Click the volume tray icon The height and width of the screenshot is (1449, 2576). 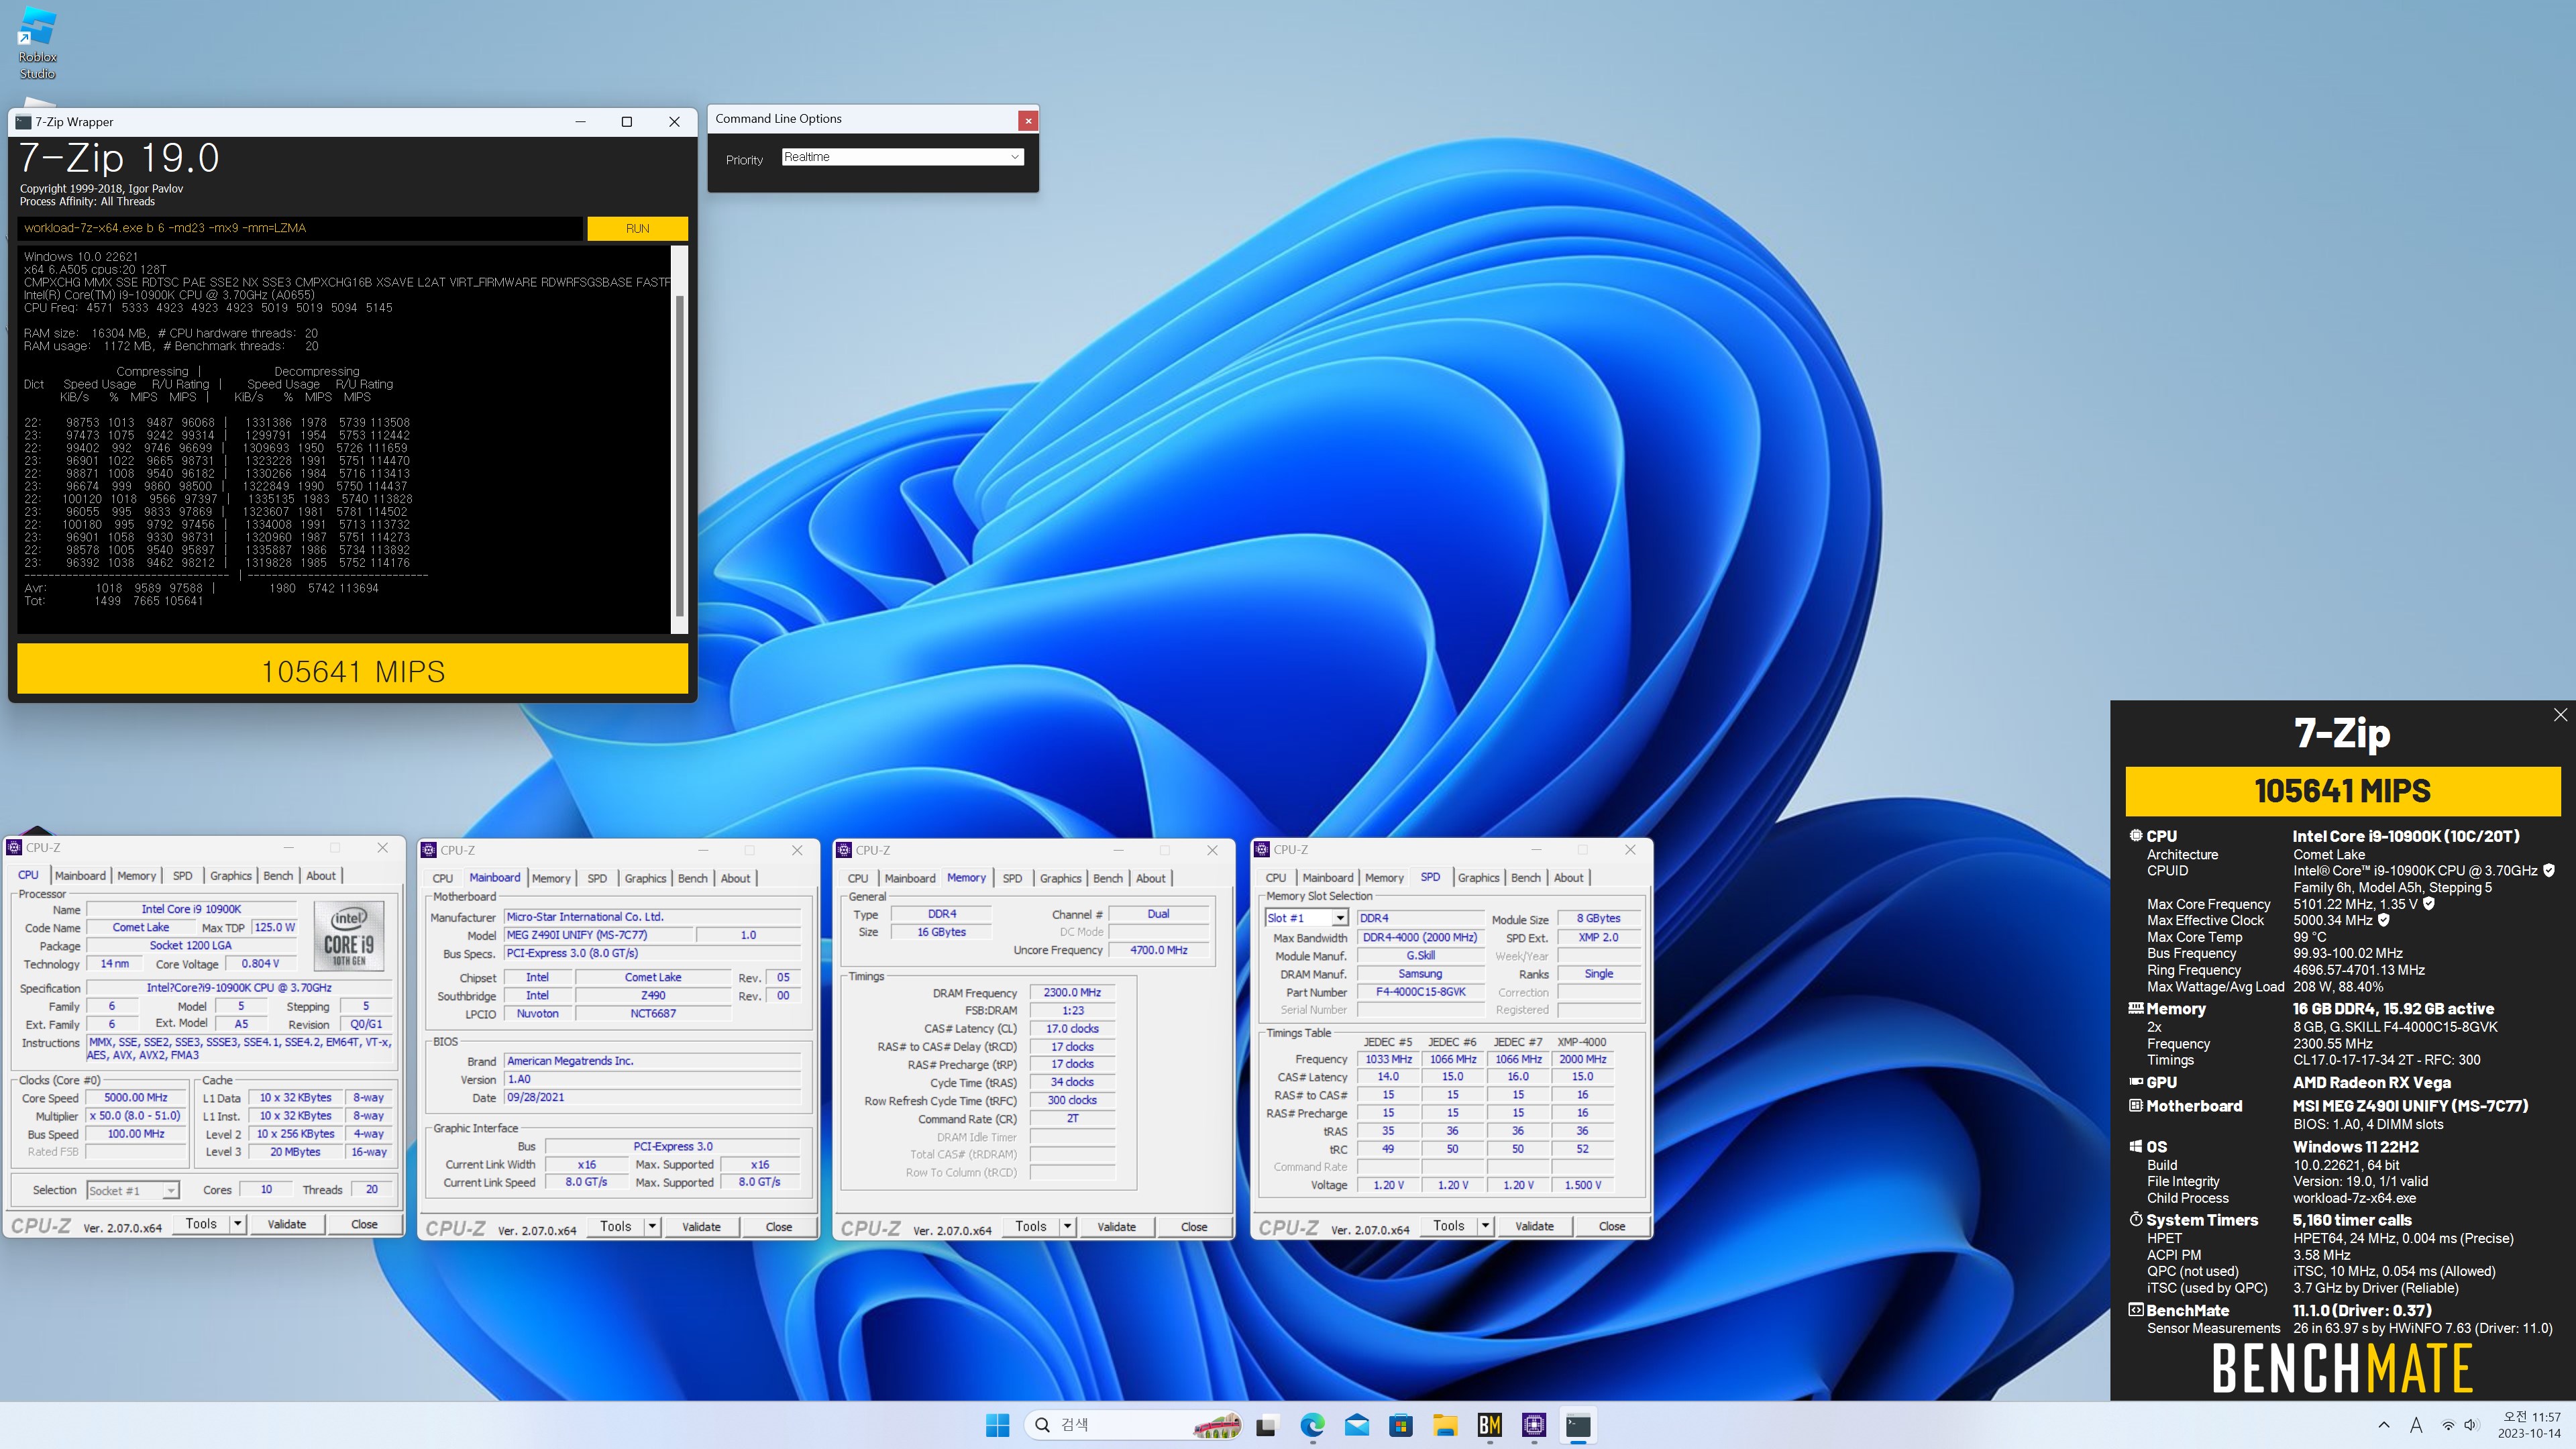[x=2471, y=1426]
